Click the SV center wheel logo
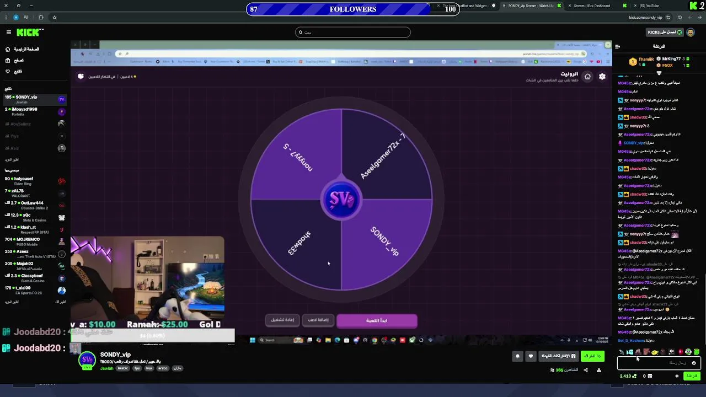Image resolution: width=706 pixels, height=397 pixels. pyautogui.click(x=341, y=200)
